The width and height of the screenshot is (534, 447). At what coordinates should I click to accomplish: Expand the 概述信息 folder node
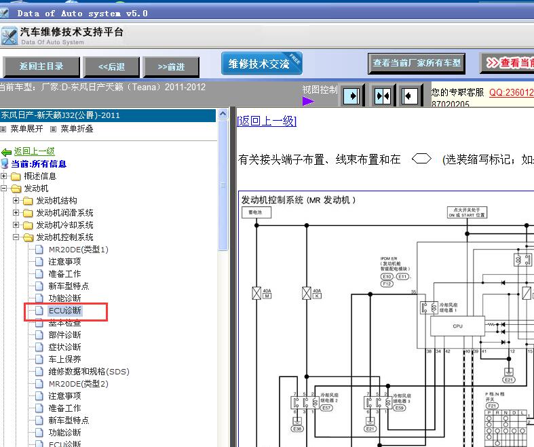click(3, 176)
